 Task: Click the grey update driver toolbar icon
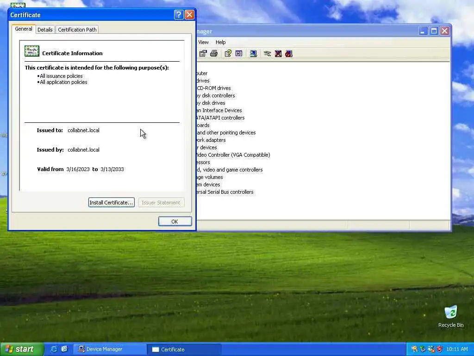click(267, 54)
